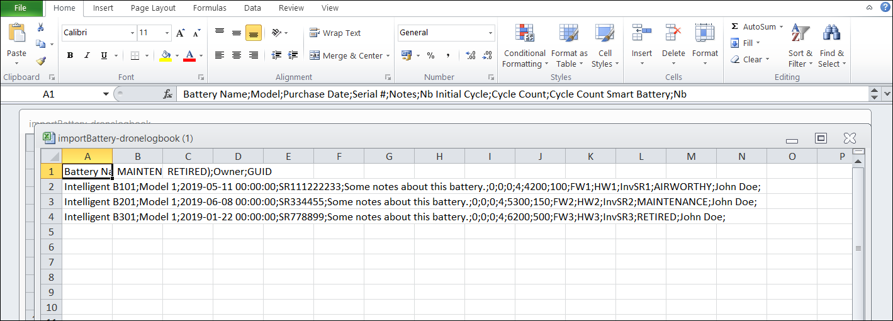Viewport: 893px width, 321px height.
Task: Apply comma style
Action: click(x=448, y=55)
